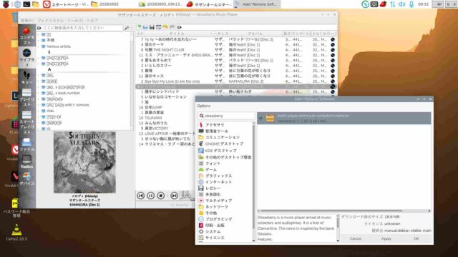Click the previous track button
The width and height of the screenshot is (458, 257).
[141, 196]
